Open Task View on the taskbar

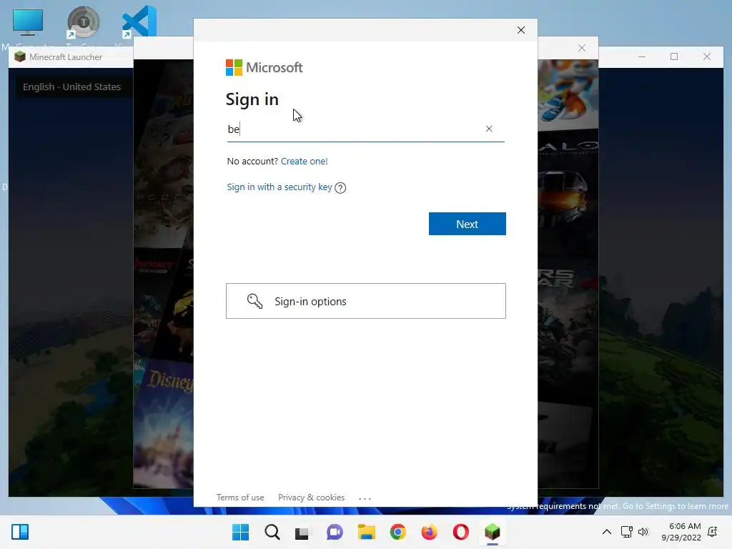[x=302, y=533]
